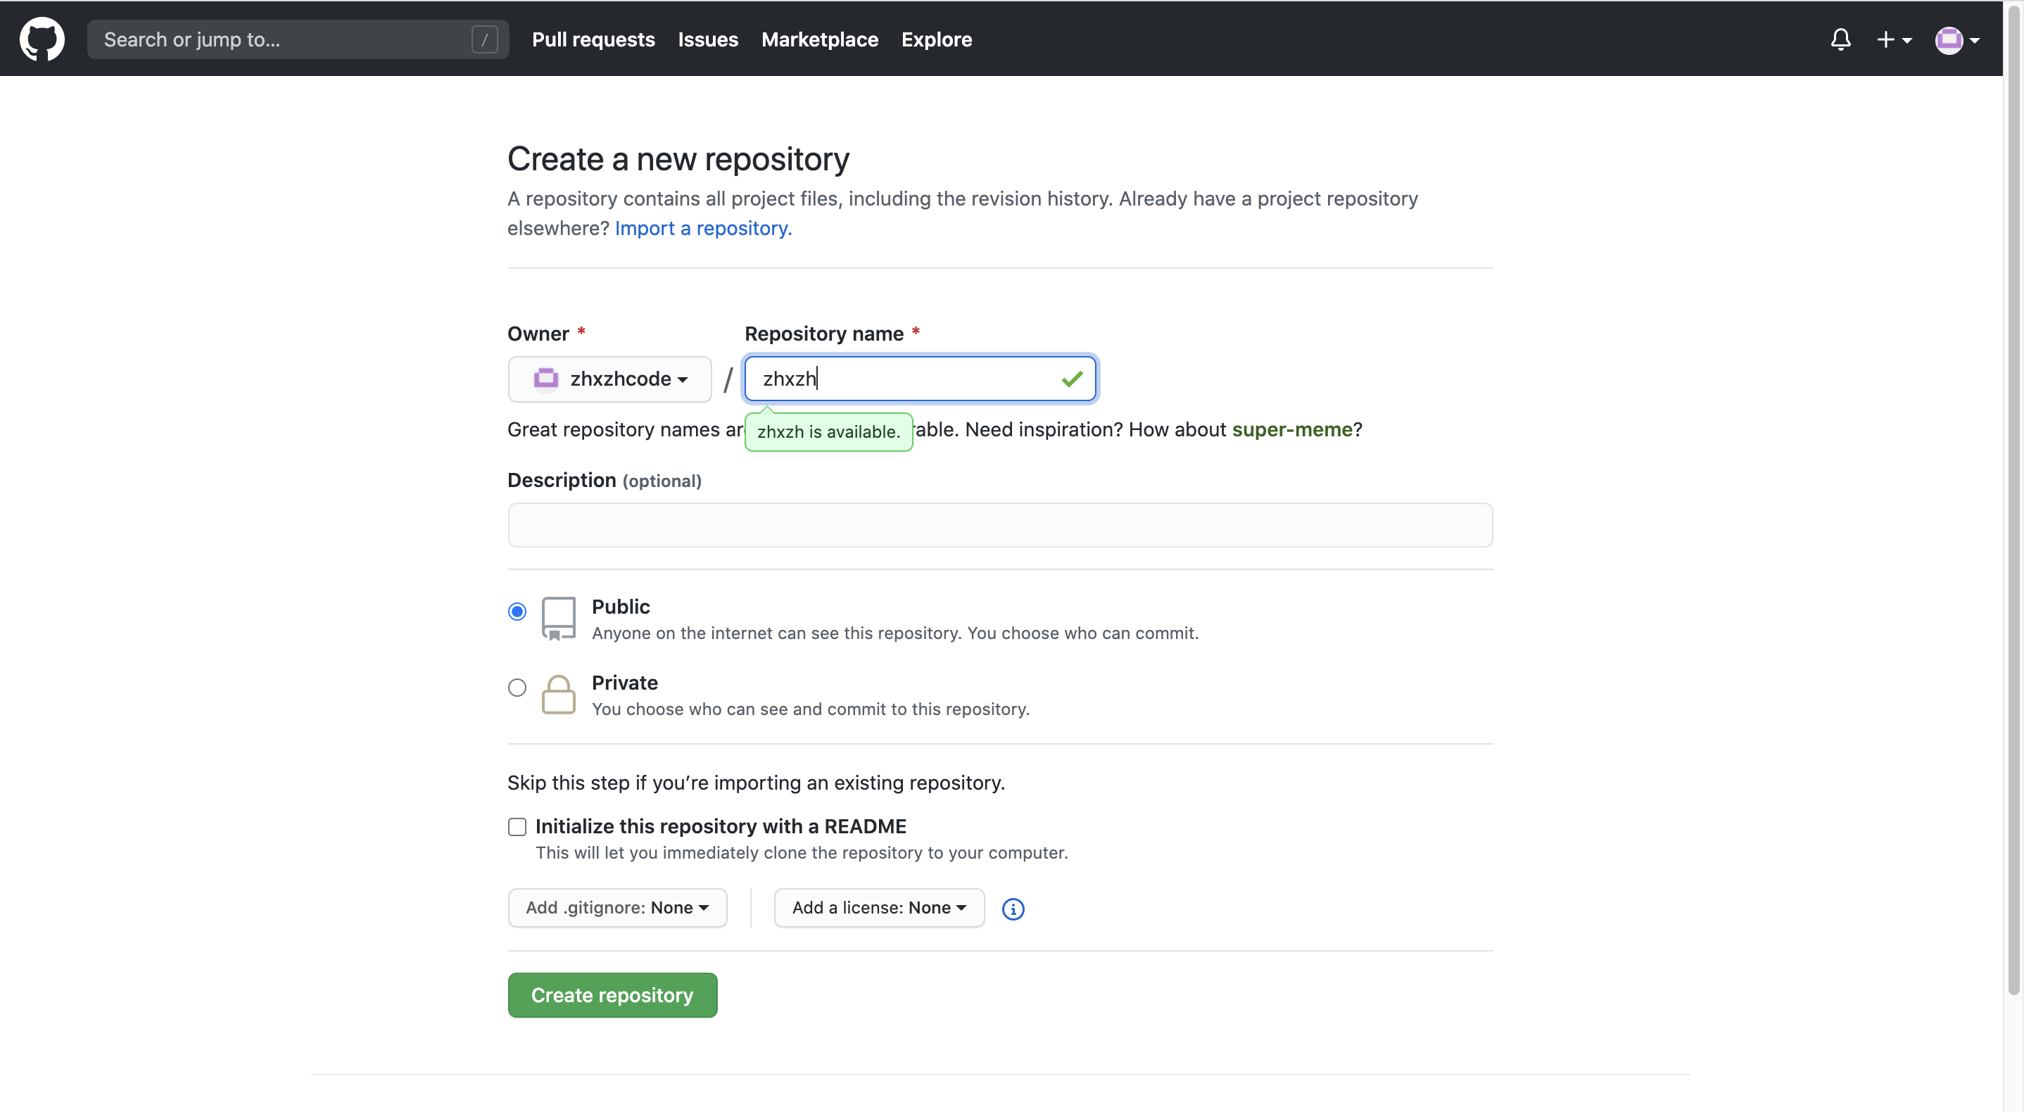The height and width of the screenshot is (1112, 2024).
Task: Click the GitHub Octocat logo
Action: click(x=42, y=39)
